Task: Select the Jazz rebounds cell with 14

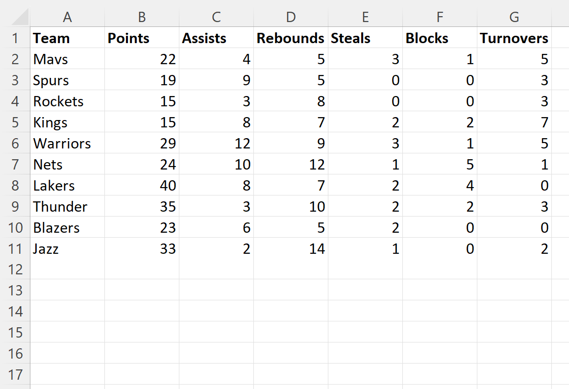Action: pos(291,248)
